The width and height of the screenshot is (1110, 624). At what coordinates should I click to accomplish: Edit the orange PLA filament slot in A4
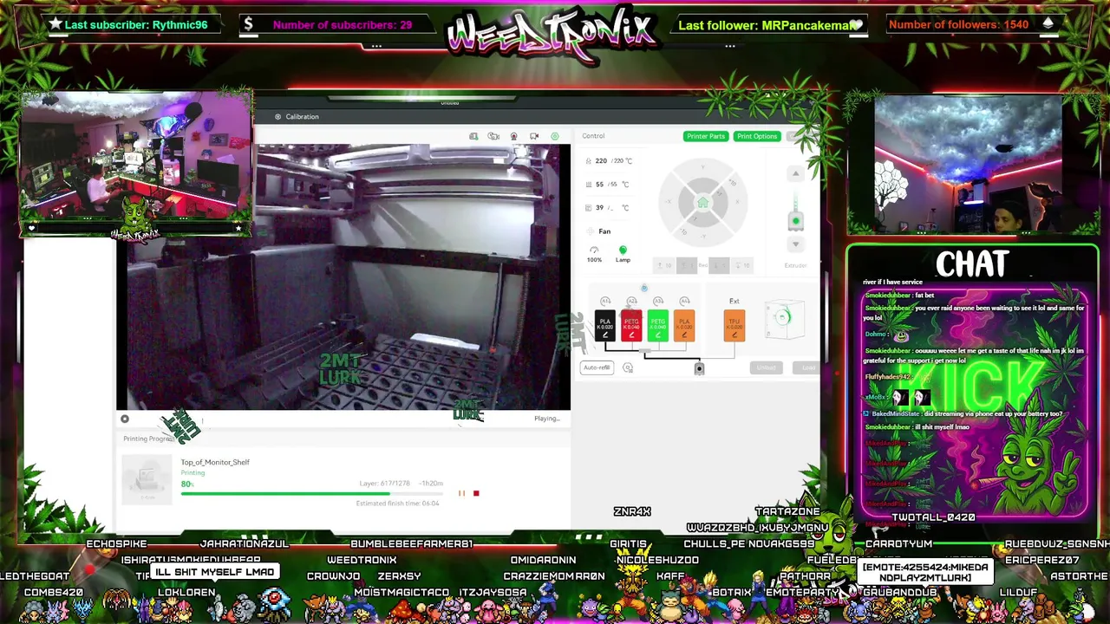[x=684, y=325]
